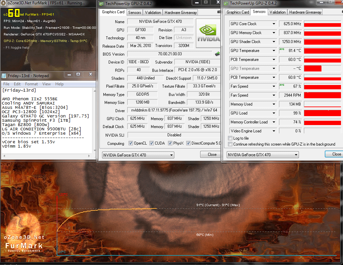The image size is (343, 265).
Task: Click the Name field showing GeForce GTX 470
Action: click(160, 22)
